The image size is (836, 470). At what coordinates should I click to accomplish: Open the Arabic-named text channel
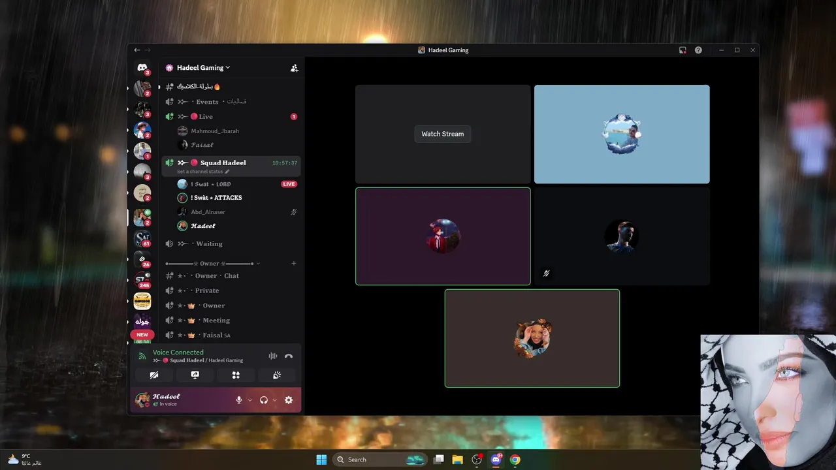(232, 86)
